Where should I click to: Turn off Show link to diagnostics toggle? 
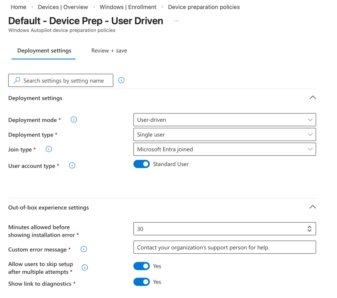click(142, 282)
